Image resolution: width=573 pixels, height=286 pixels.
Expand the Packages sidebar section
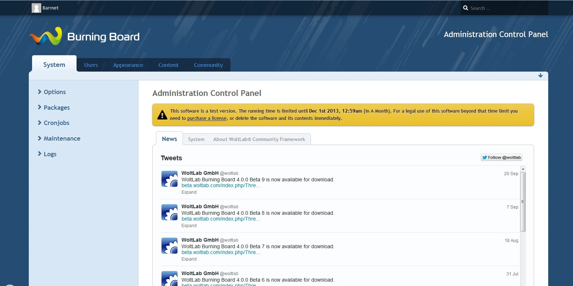tap(54, 108)
